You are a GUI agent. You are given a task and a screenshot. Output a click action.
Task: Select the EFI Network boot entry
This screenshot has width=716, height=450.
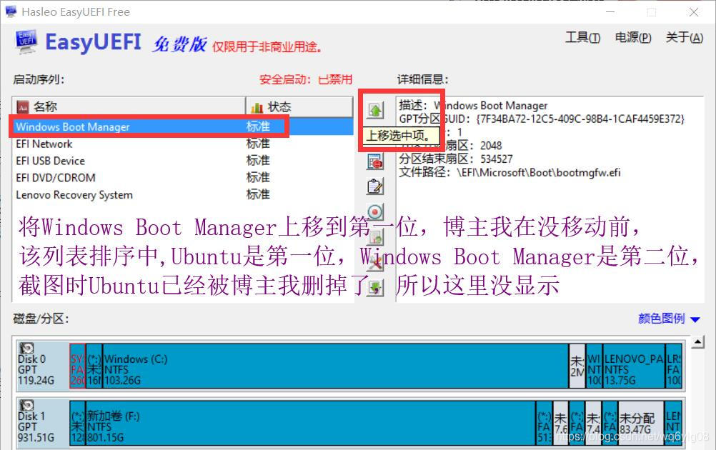[x=183, y=144]
